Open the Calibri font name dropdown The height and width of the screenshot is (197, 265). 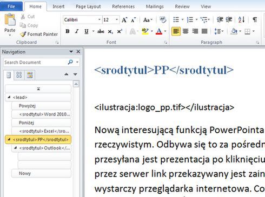100,19
